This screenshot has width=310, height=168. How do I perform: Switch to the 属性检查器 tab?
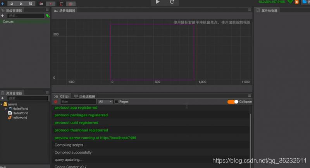(267, 11)
